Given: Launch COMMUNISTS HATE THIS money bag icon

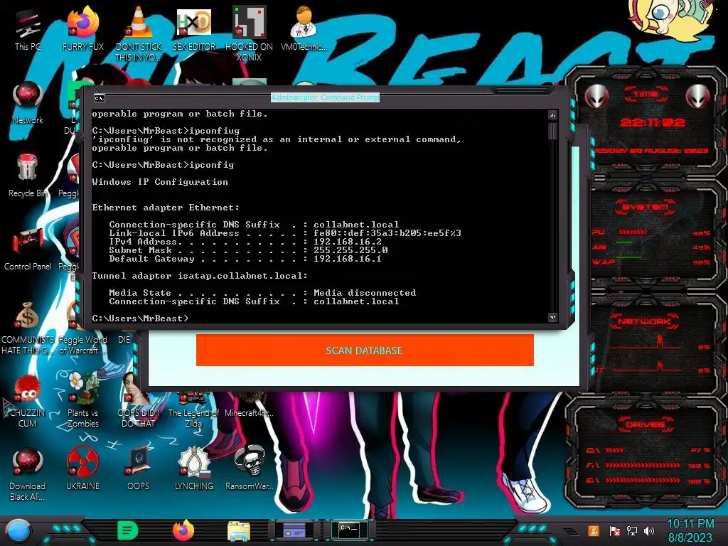Looking at the screenshot, I should point(28,328).
